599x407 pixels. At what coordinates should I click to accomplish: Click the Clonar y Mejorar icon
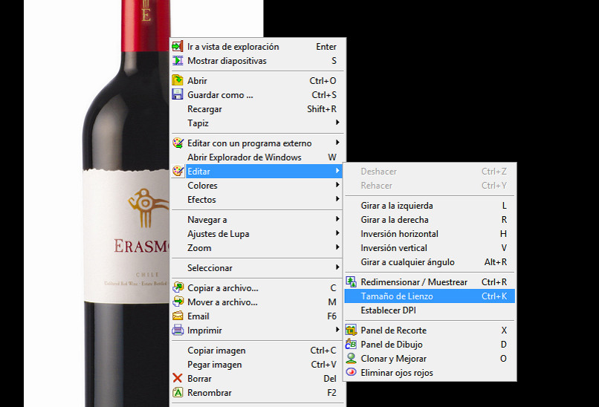pos(352,359)
